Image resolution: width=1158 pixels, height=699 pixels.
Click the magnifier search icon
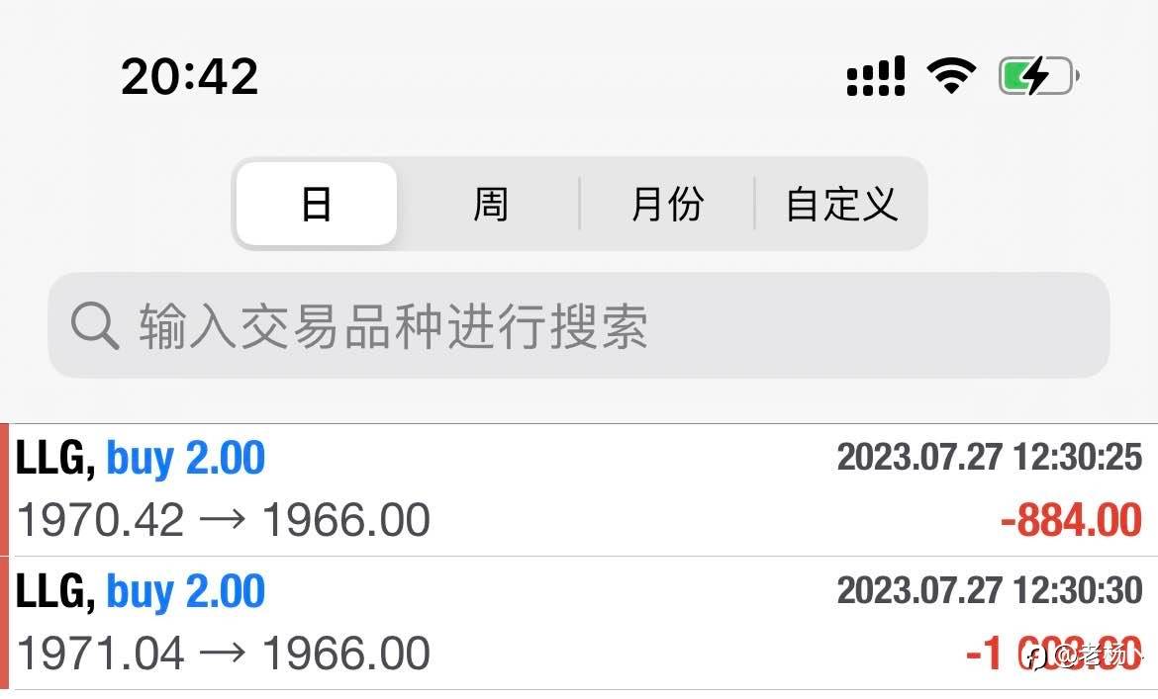[95, 325]
